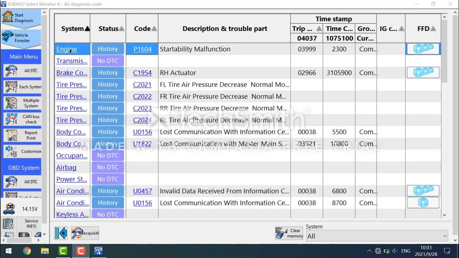459x258 pixels.
Task: Open the Keyless A... system link
Action: (72, 214)
